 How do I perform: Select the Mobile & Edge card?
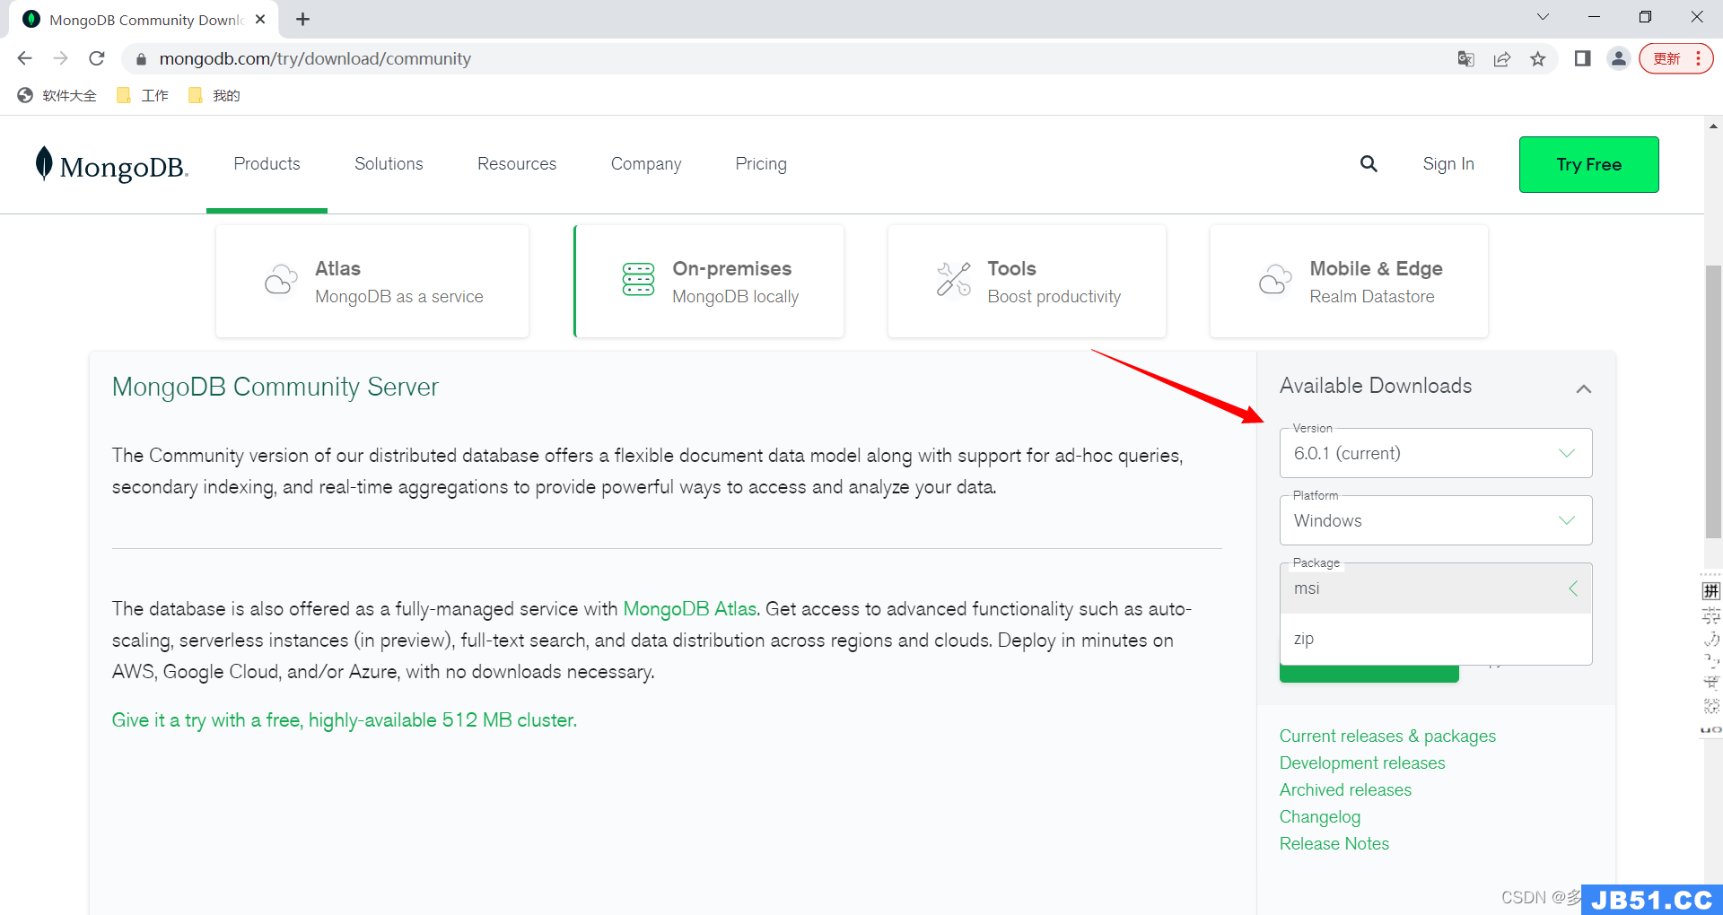[x=1349, y=282]
